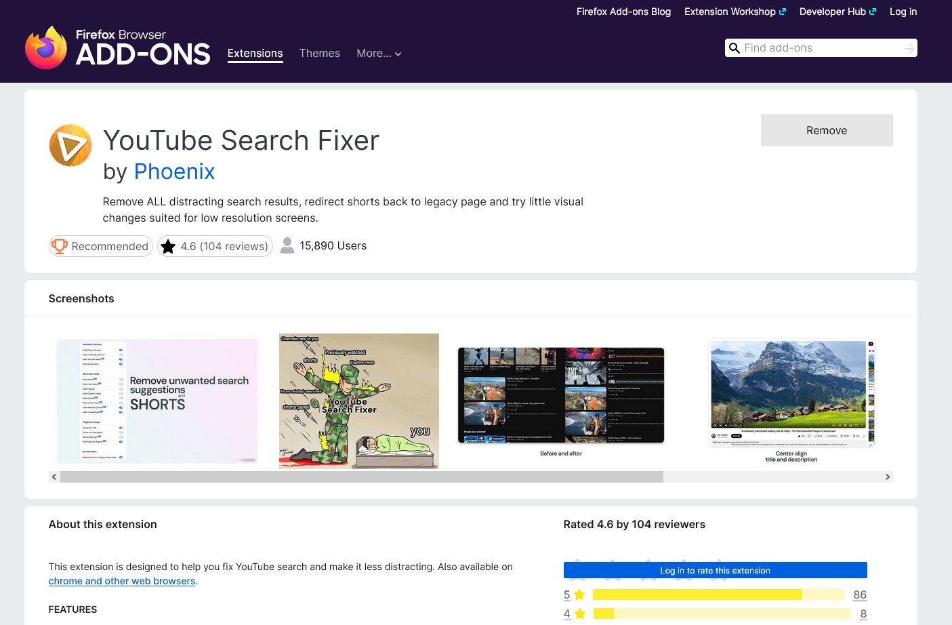Click the search submit arrow icon
Viewport: 952px width, 625px height.
click(909, 48)
